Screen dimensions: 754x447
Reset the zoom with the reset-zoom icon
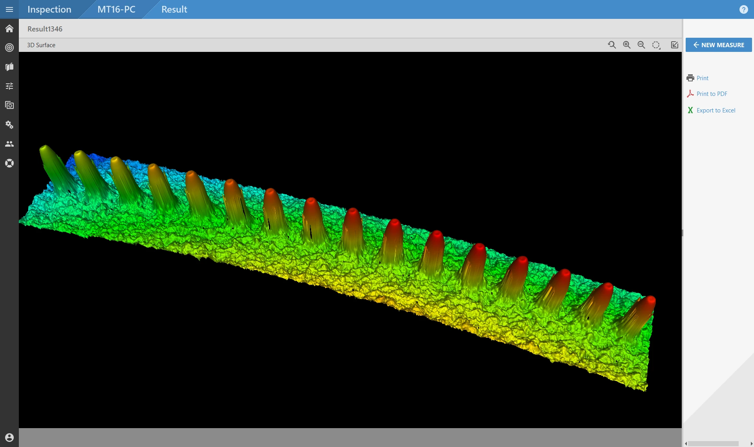click(x=612, y=45)
